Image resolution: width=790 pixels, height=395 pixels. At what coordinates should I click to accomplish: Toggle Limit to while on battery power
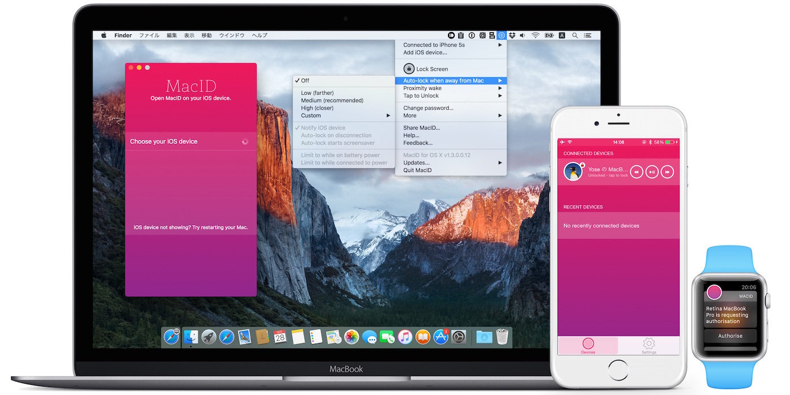click(344, 155)
